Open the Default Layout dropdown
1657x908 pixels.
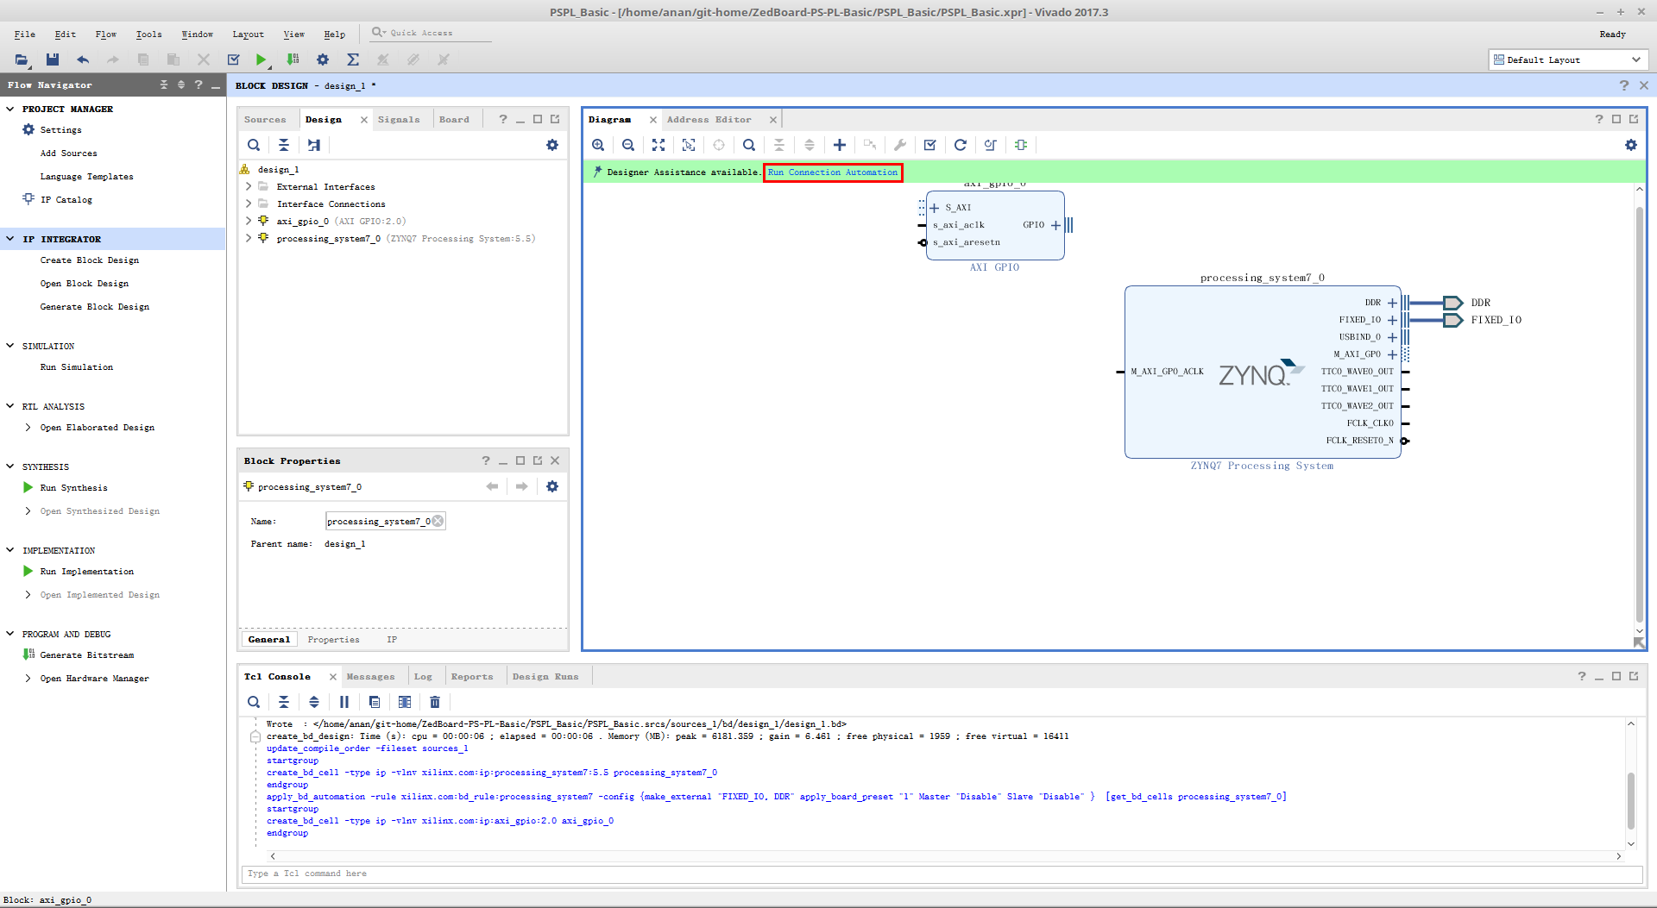[1568, 59]
